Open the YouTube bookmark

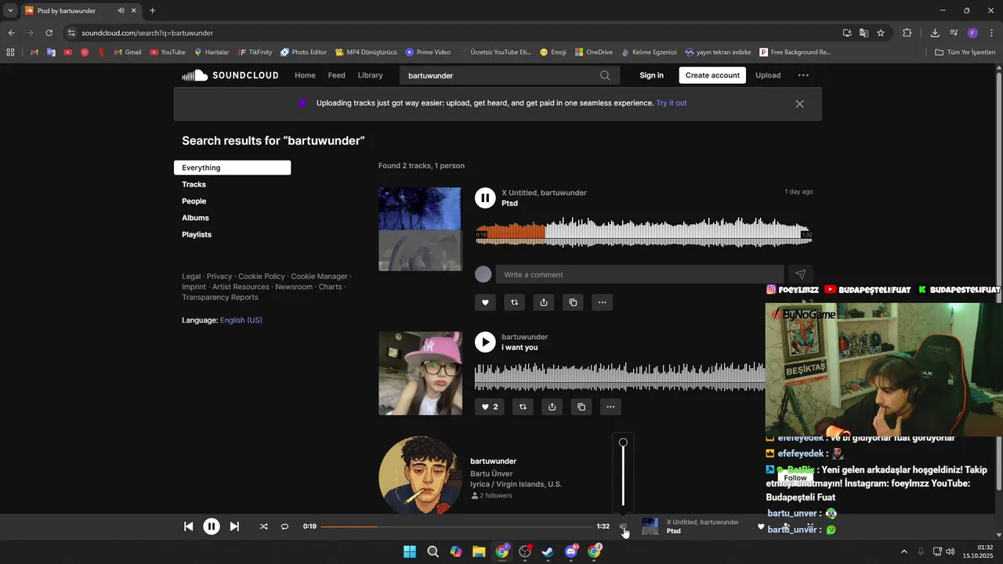[168, 52]
